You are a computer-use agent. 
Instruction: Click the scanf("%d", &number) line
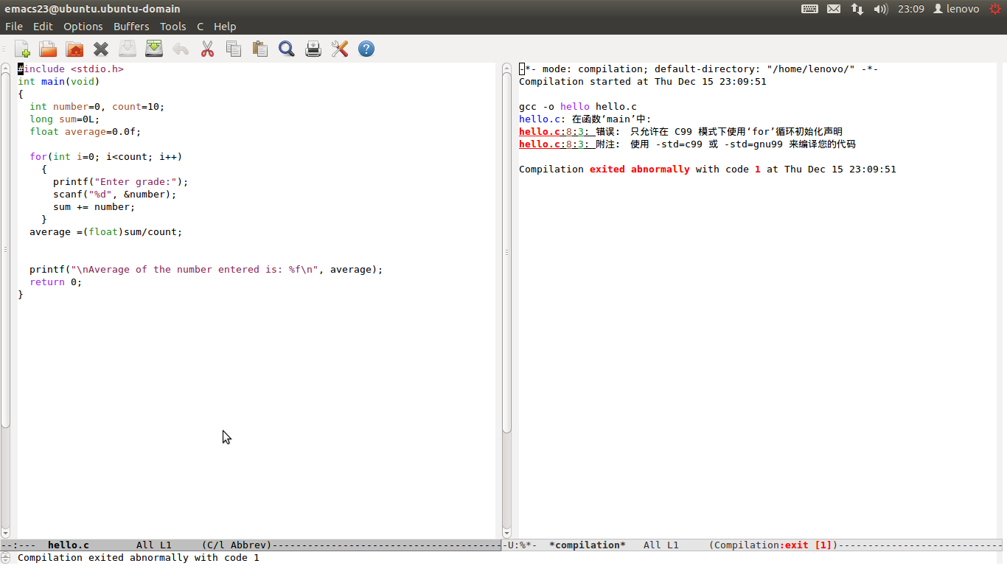(x=115, y=195)
